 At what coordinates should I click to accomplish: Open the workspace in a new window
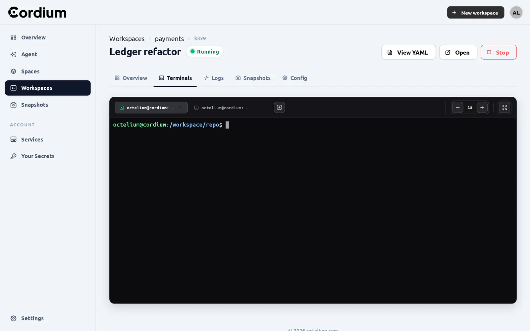[x=458, y=52]
